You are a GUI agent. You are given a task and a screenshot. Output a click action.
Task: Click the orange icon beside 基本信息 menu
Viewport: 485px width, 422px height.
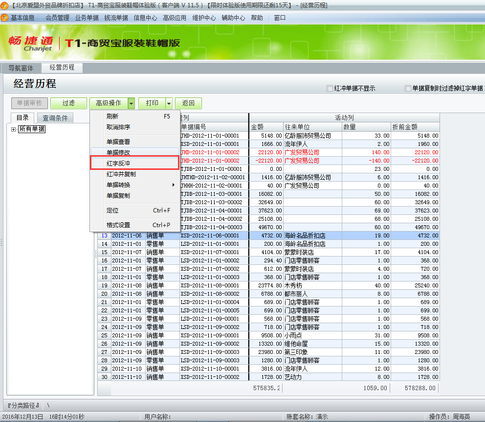[x=5, y=16]
